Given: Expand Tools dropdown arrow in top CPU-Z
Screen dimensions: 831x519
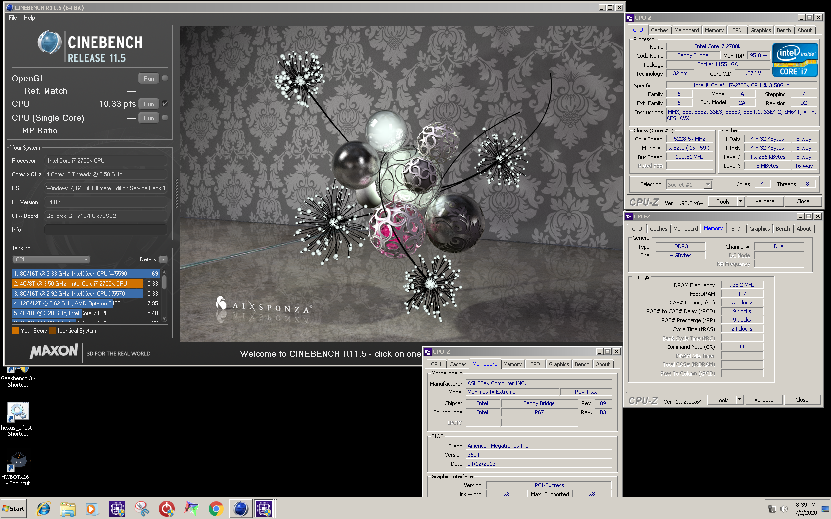Looking at the screenshot, I should pos(740,201).
